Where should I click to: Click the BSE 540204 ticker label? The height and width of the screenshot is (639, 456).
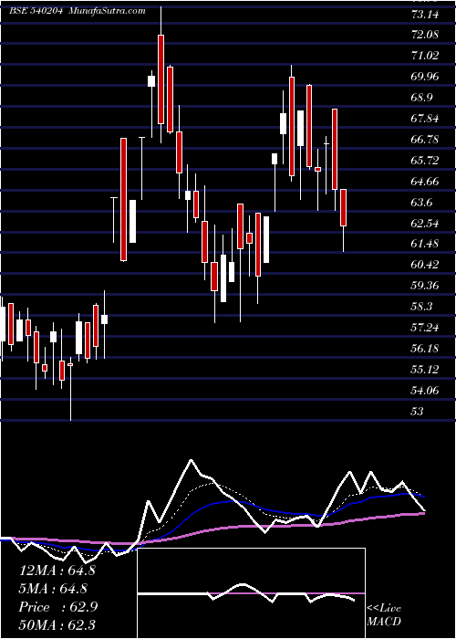point(36,11)
